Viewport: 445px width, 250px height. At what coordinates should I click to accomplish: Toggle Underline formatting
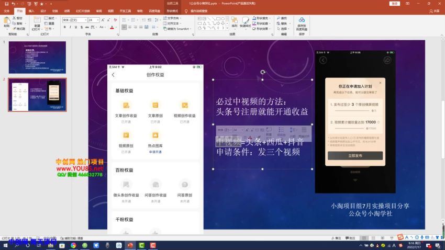[x=76, y=27]
